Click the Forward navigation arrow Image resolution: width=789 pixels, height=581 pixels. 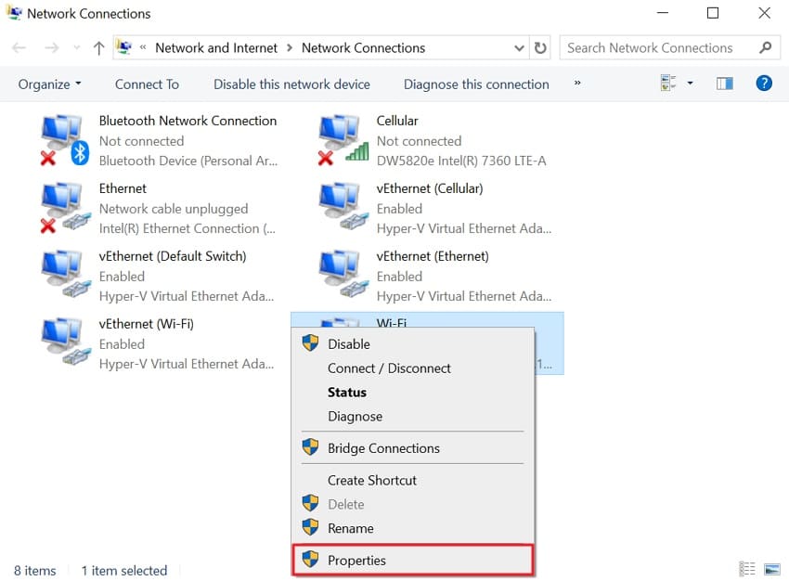(52, 47)
